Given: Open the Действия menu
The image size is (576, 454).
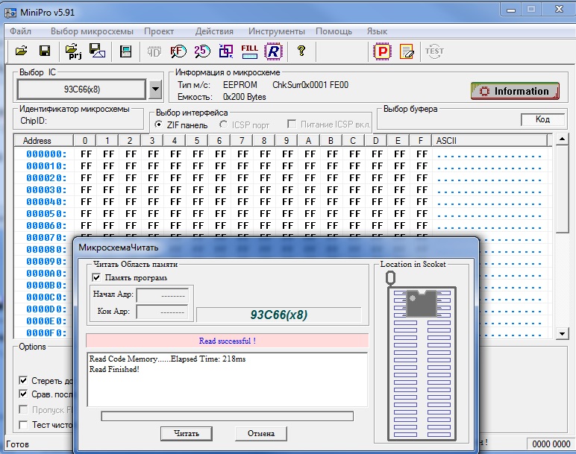Looking at the screenshot, I should click(214, 31).
